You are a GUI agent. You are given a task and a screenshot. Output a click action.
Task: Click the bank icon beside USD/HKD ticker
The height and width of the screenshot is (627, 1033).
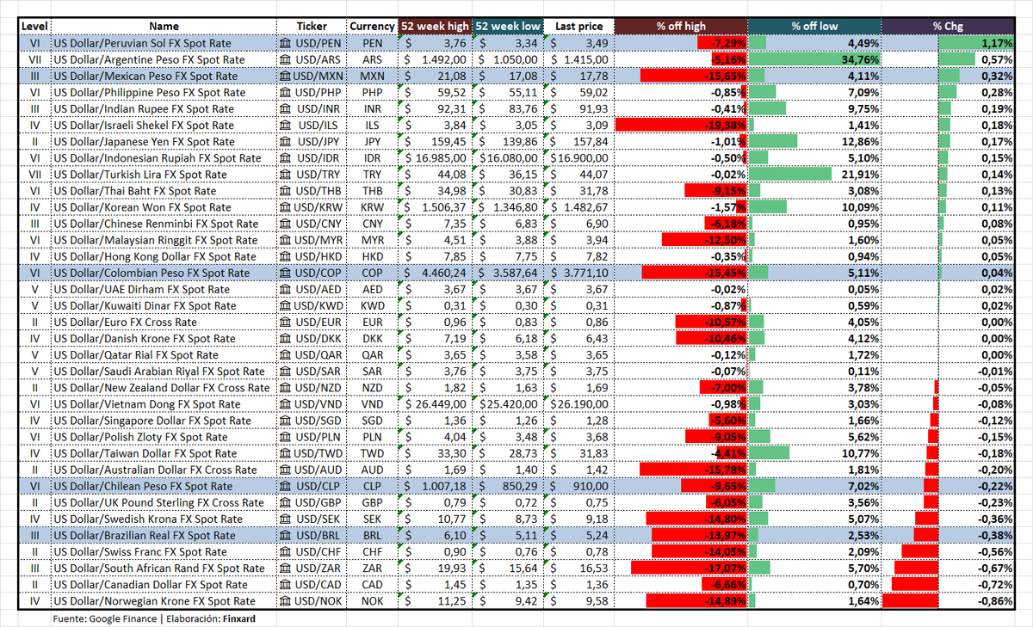coord(286,255)
